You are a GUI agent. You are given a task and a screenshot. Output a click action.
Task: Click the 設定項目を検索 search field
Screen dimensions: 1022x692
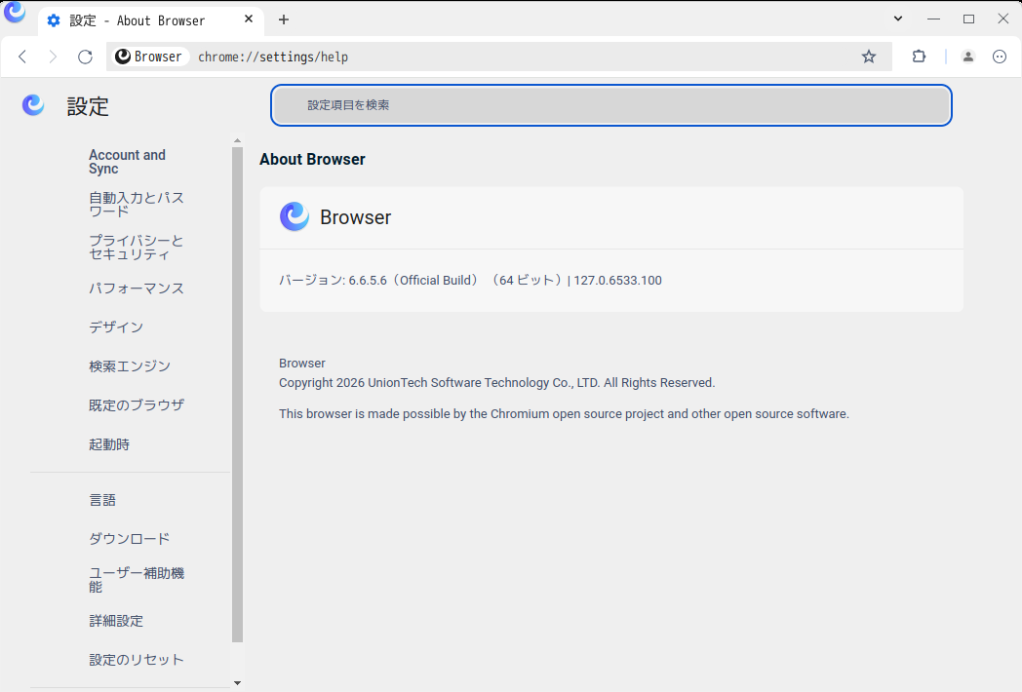coord(610,105)
